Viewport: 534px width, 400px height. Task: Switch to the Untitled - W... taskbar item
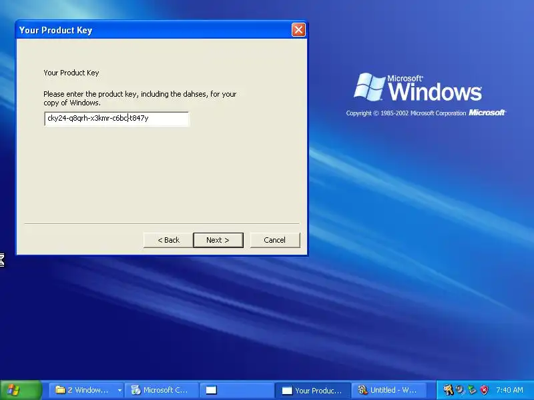tap(389, 390)
